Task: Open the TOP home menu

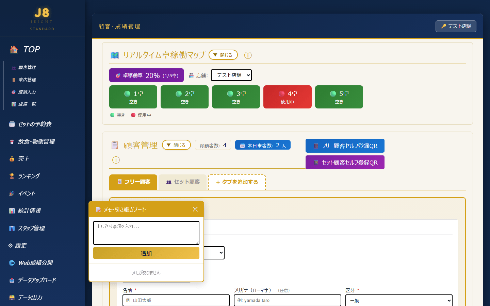Action: click(x=25, y=50)
